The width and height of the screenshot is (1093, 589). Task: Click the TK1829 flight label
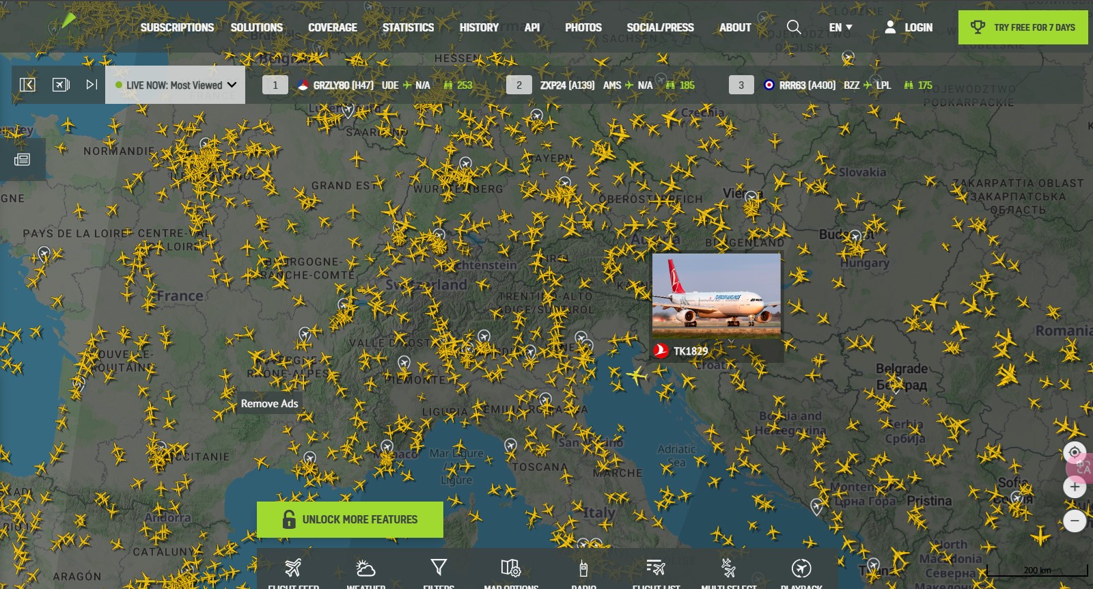click(691, 351)
